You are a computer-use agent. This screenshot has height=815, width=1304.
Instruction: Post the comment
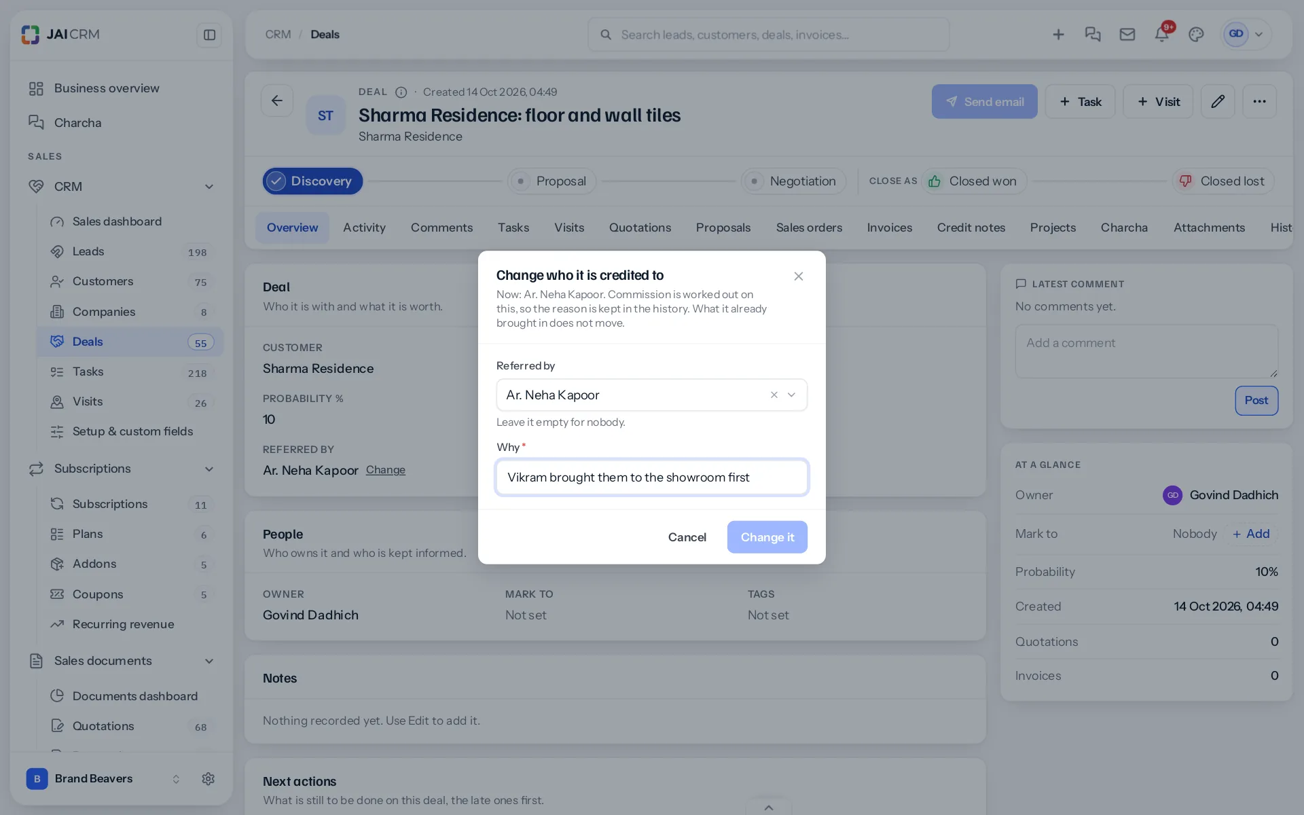(x=1256, y=401)
